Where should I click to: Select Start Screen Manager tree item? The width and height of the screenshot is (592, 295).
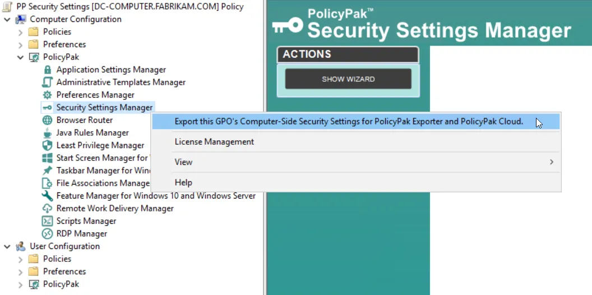[x=103, y=158]
